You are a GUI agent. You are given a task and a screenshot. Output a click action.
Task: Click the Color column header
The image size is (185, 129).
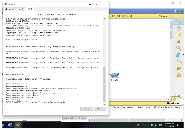[148, 107]
